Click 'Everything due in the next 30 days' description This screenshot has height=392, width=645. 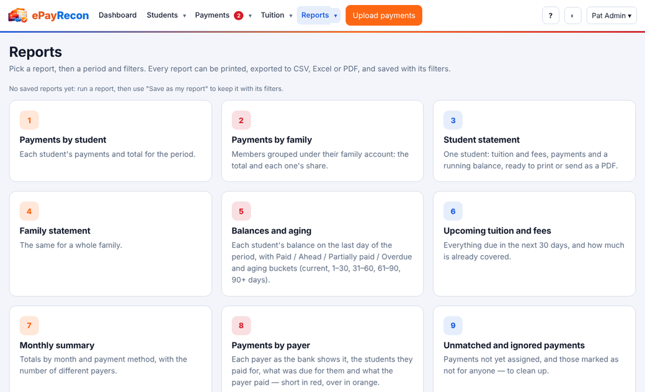pyautogui.click(x=534, y=251)
